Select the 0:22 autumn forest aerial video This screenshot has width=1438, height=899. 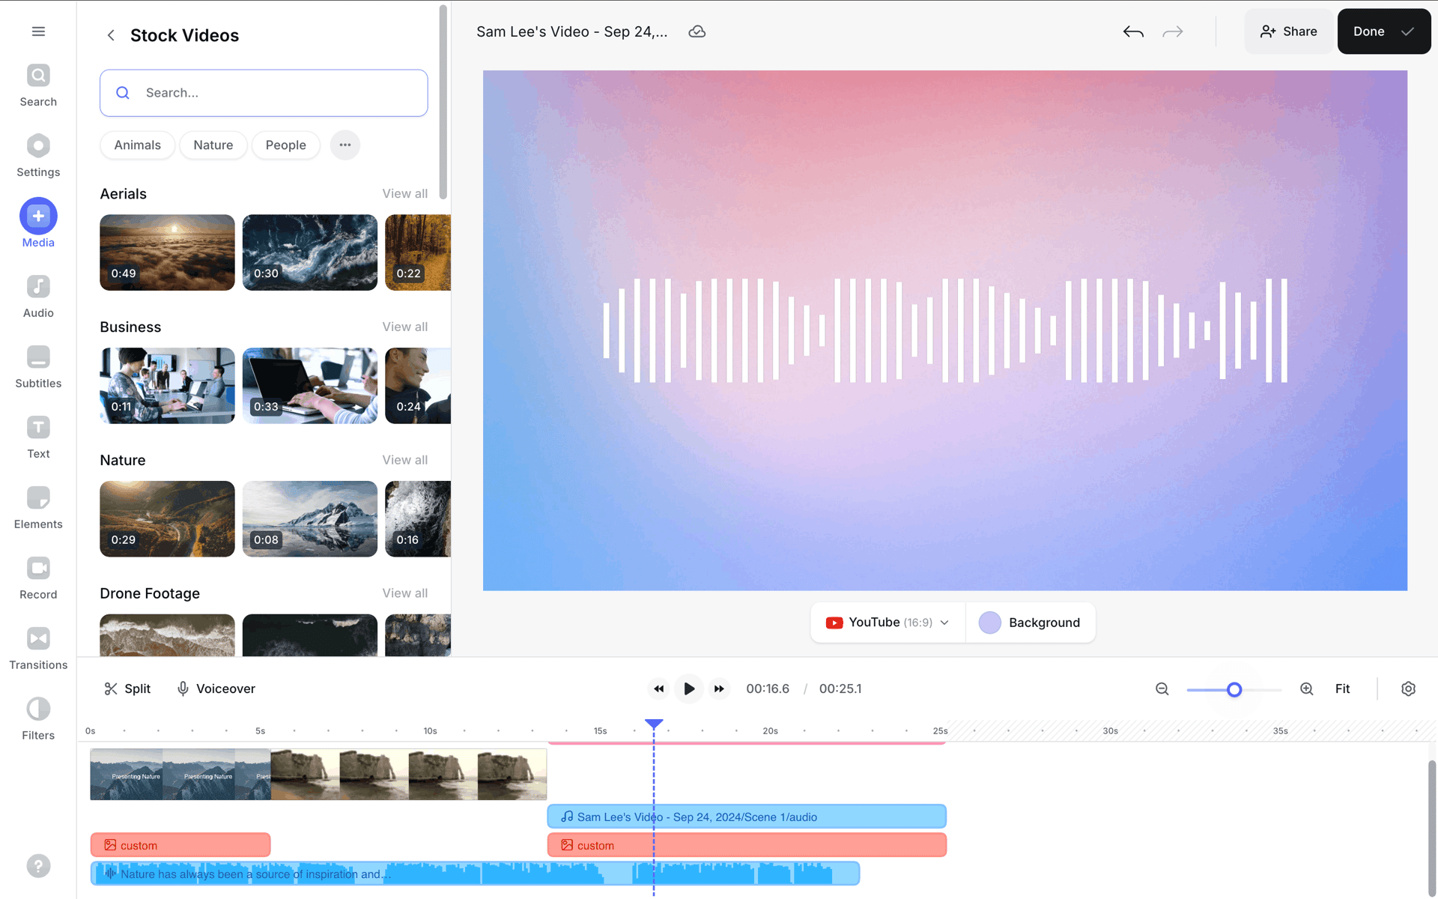[418, 252]
